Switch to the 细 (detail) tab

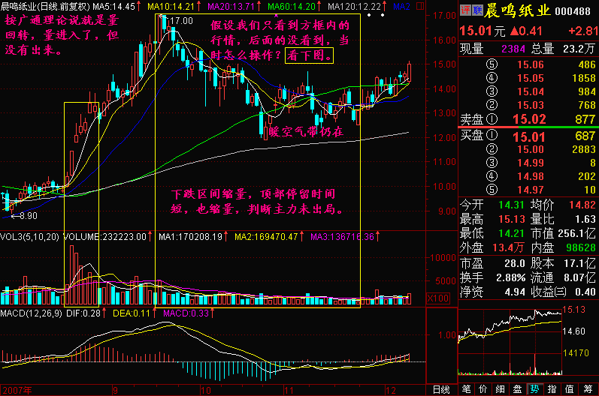coord(500,389)
